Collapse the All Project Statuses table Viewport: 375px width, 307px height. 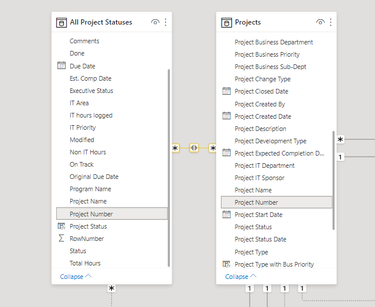pos(76,277)
